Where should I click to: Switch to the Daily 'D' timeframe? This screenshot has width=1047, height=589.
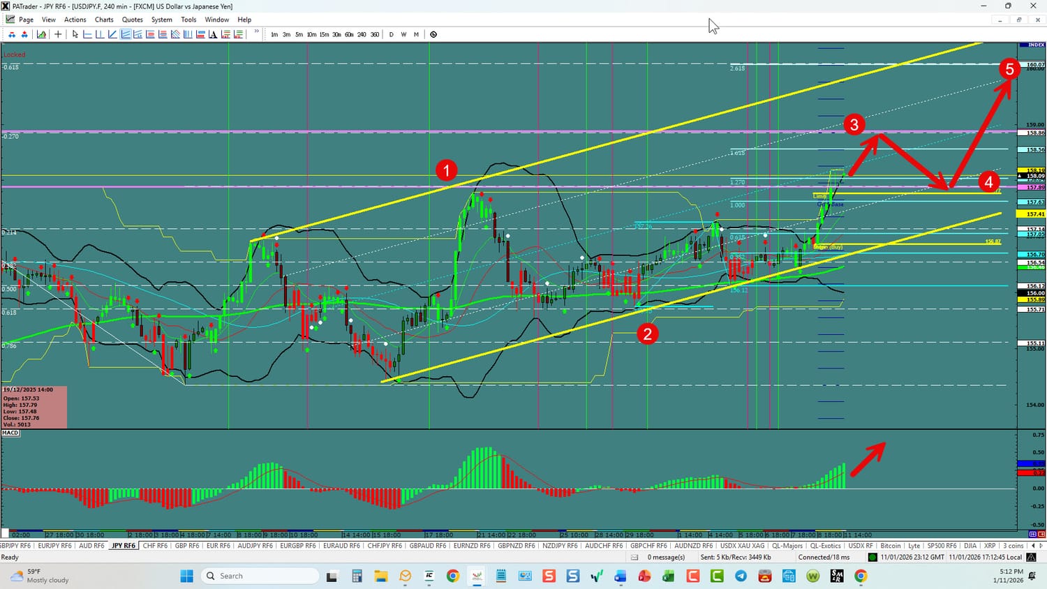pyautogui.click(x=391, y=34)
